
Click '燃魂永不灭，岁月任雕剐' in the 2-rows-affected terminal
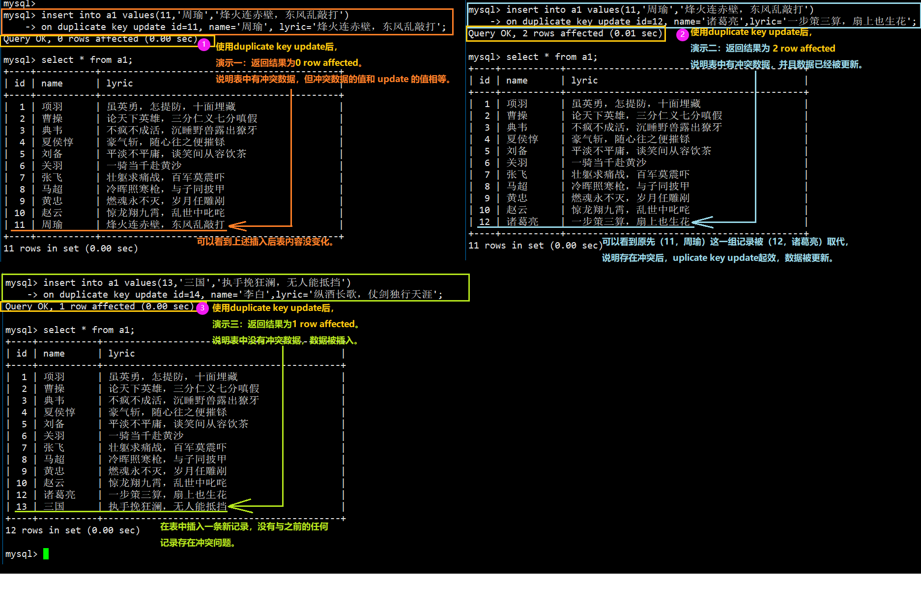click(x=631, y=198)
